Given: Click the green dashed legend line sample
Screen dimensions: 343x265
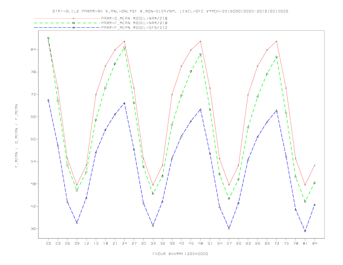Looking at the screenshot, I should 67,23.
